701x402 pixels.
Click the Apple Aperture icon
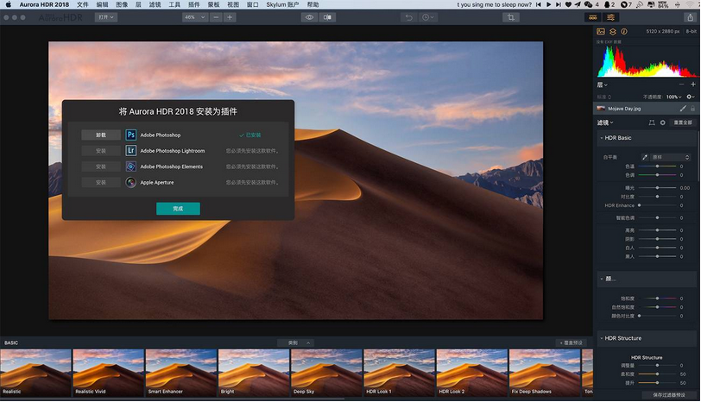[x=130, y=182]
